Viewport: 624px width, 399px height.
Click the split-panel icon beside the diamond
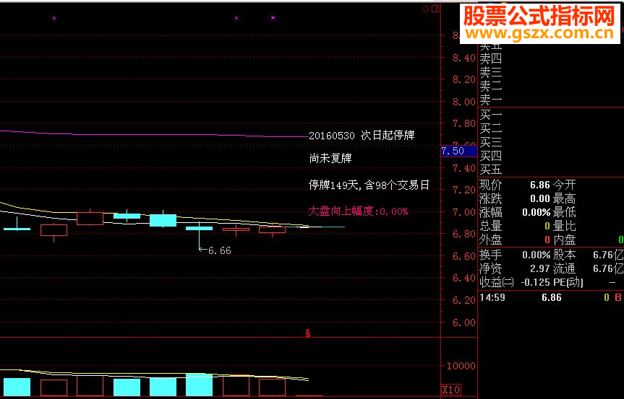click(x=435, y=9)
